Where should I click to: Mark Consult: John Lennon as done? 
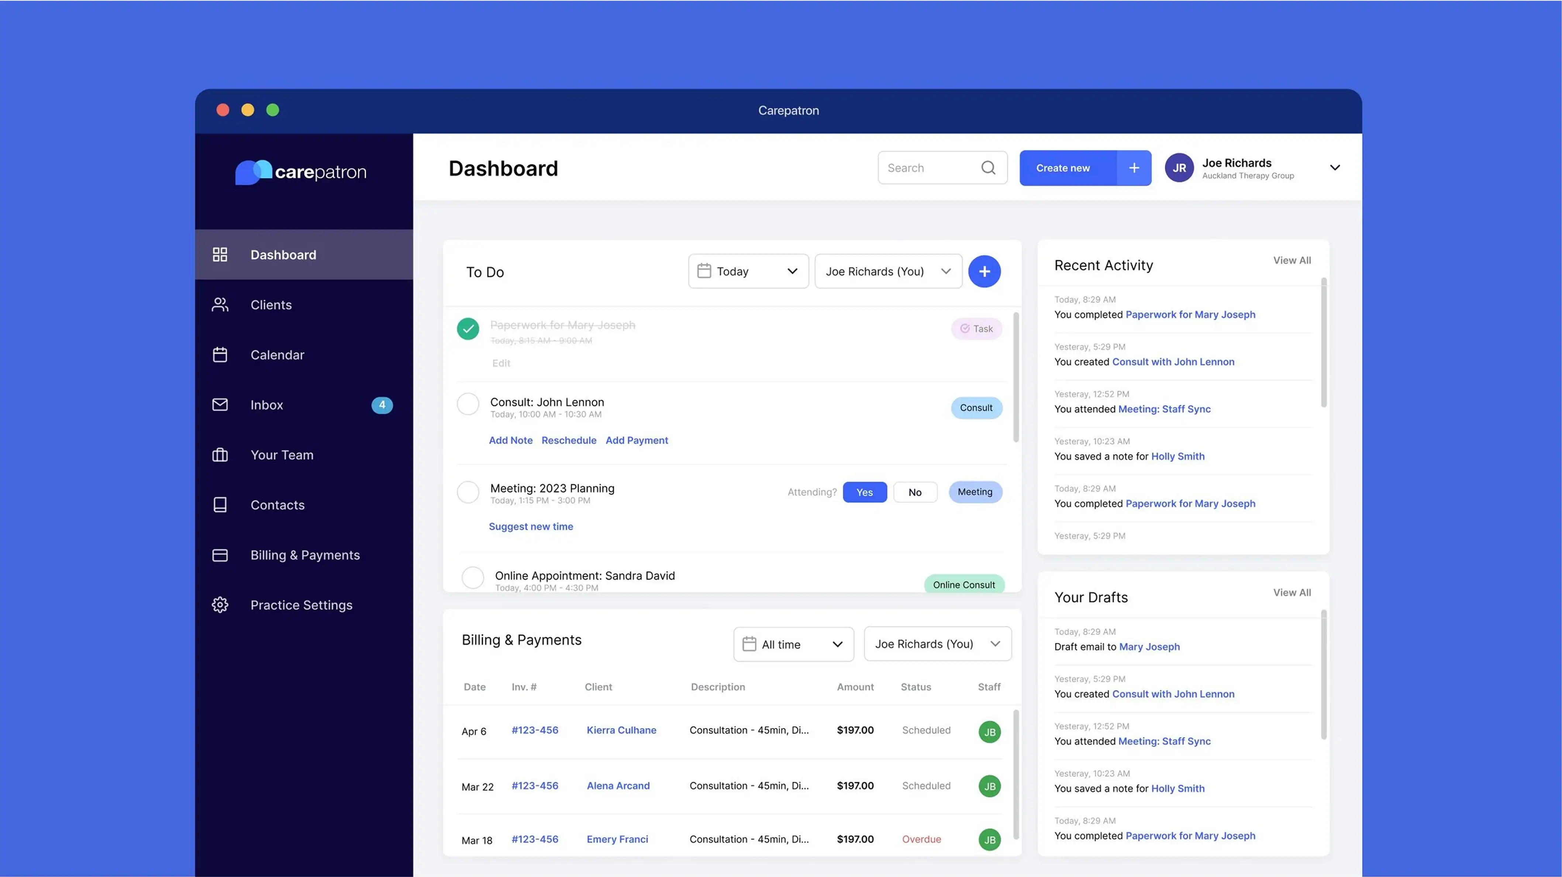tap(468, 404)
